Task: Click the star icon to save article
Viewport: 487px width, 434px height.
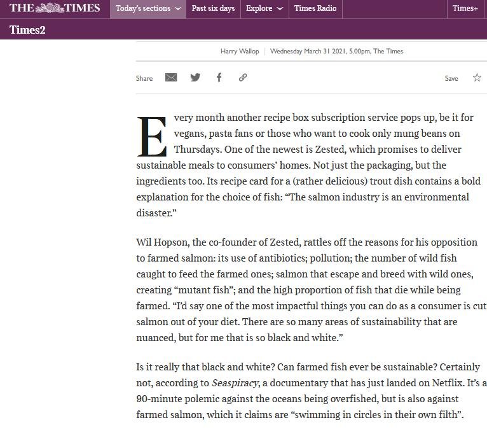Action: 477,78
